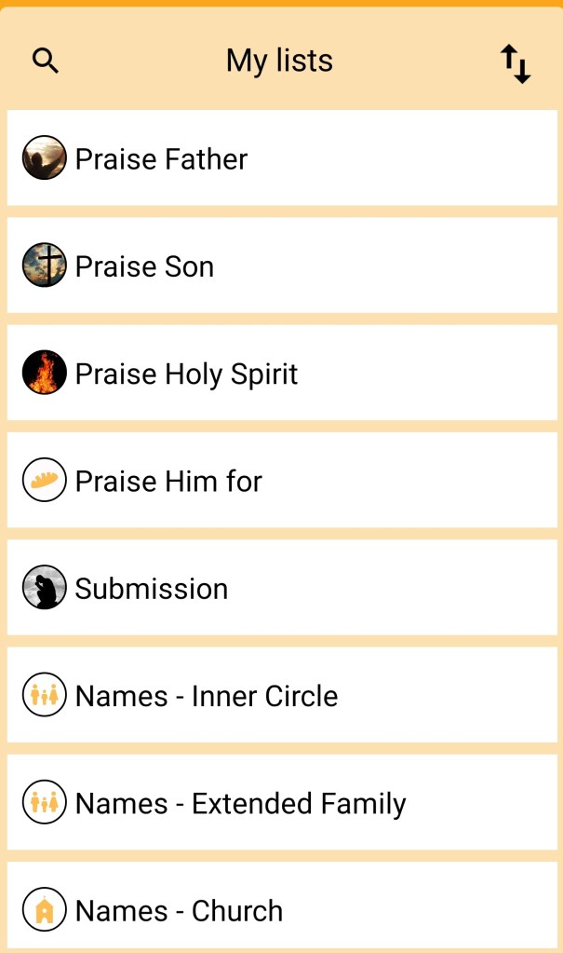Select the Praise Holy Spirit list

(186, 374)
